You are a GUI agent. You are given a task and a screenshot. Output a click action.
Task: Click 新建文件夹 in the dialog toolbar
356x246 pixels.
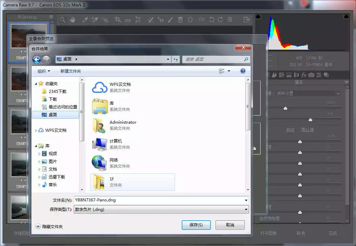tap(71, 71)
